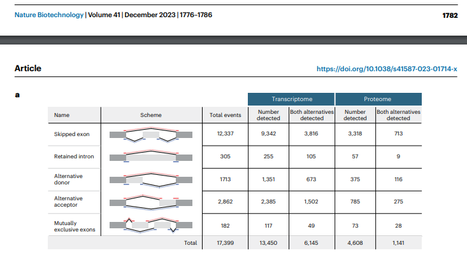Click the value 57

click(x=355, y=156)
